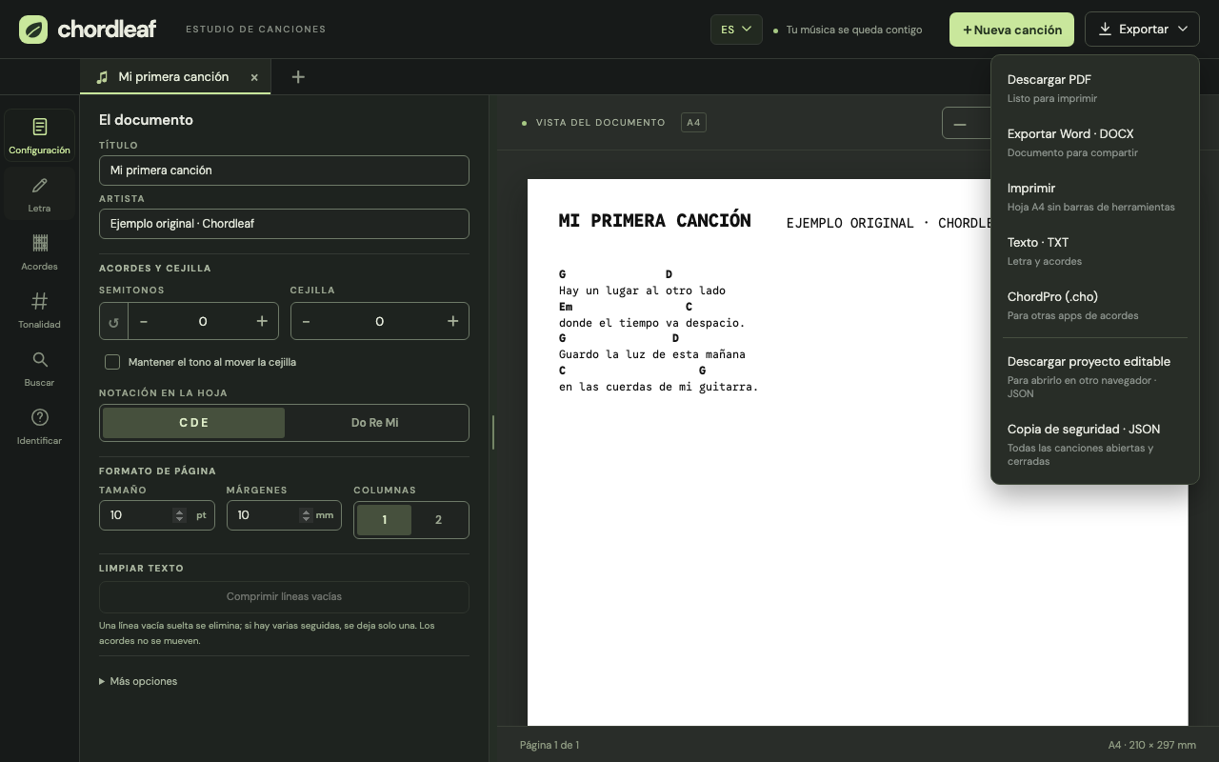Expand Más opciones section
This screenshot has width=1219, height=762.
pyautogui.click(x=138, y=681)
